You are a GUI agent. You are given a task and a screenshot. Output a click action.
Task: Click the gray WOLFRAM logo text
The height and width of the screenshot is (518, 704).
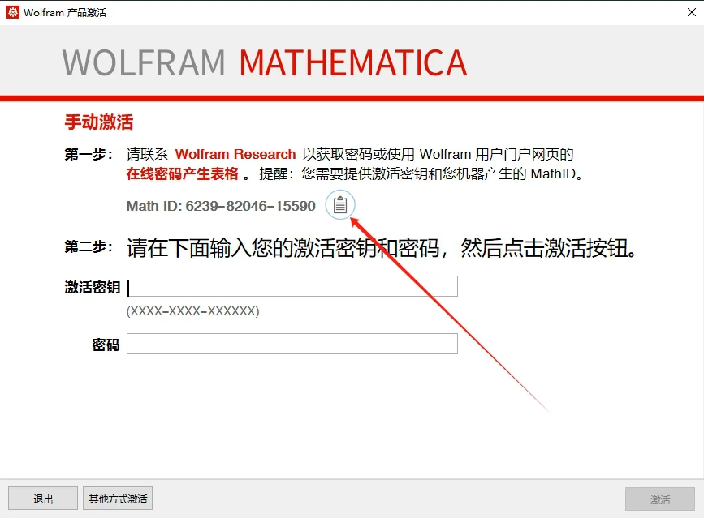point(144,63)
